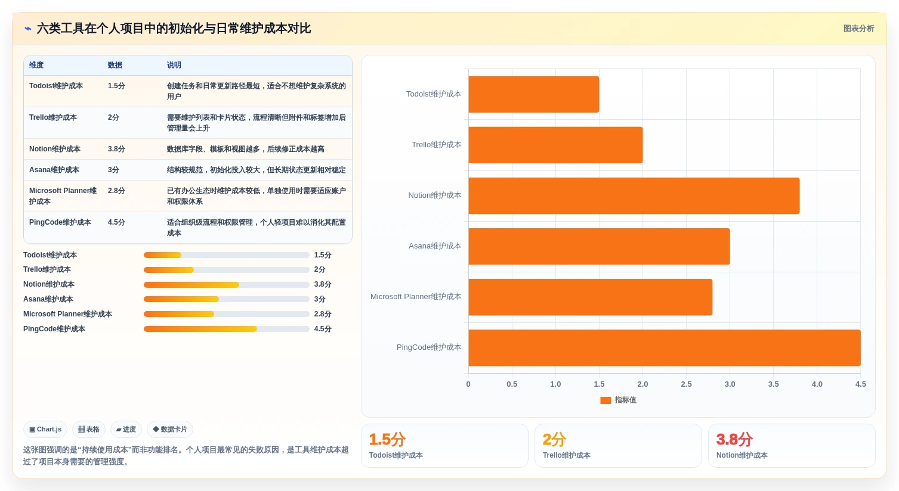Click the 维度 column header
This screenshot has width=899, height=491.
(x=36, y=65)
